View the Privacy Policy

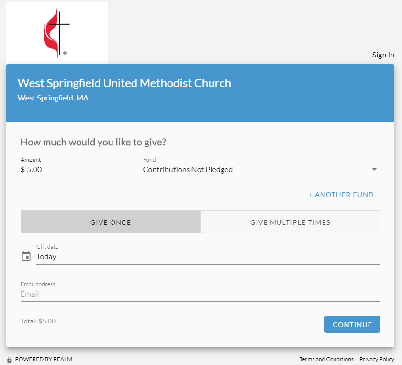(377, 359)
